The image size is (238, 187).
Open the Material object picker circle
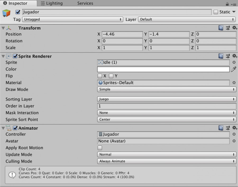pos(234,83)
